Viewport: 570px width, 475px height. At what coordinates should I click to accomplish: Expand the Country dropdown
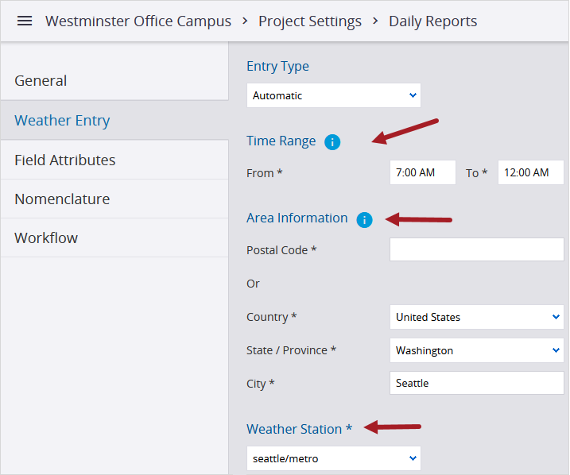(476, 317)
